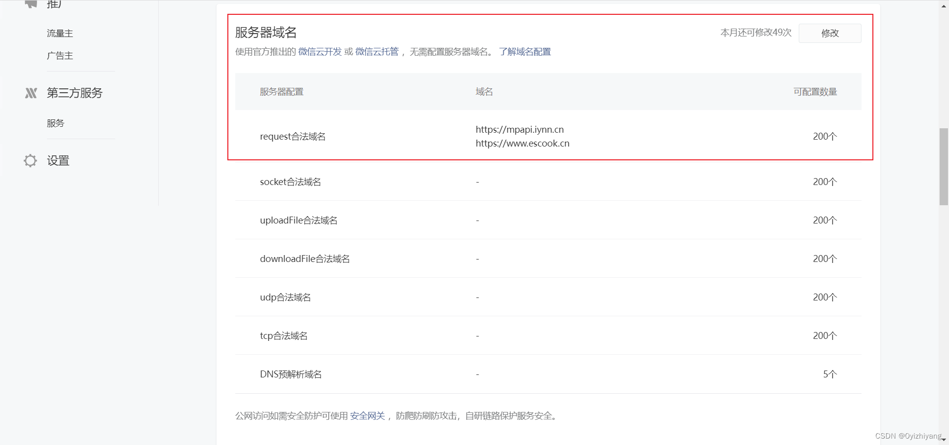
Task: Click the request合法域名 row label
Action: click(x=293, y=137)
